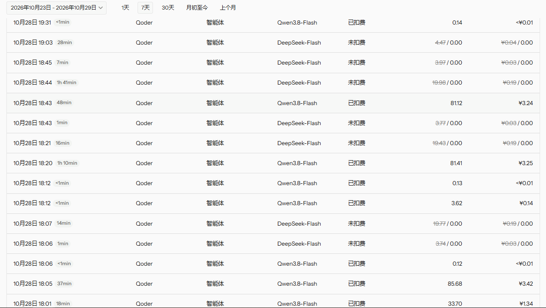Click 智能体 in the 18:07 row
This screenshot has width=546, height=308.
click(215, 224)
